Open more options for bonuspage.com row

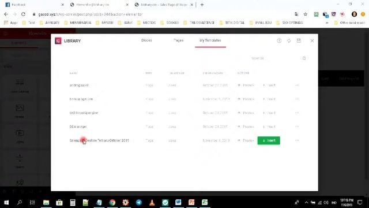297,99
